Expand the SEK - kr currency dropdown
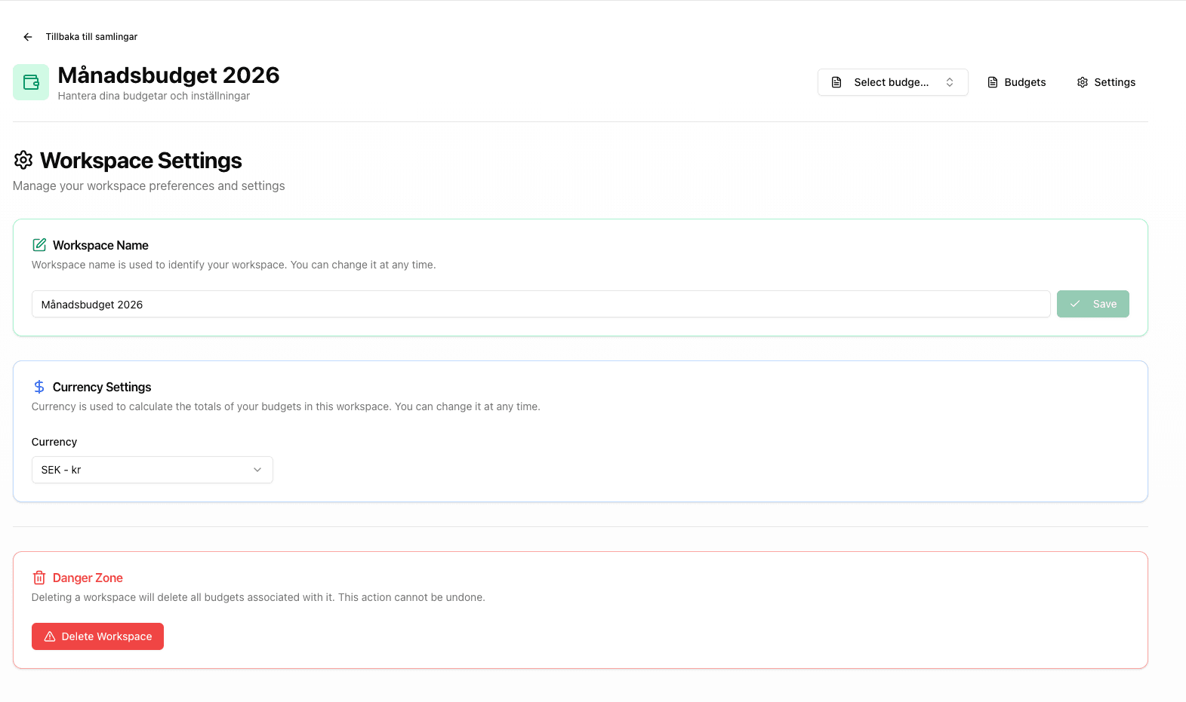Screen dimensions: 1186x702 pyautogui.click(x=152, y=470)
